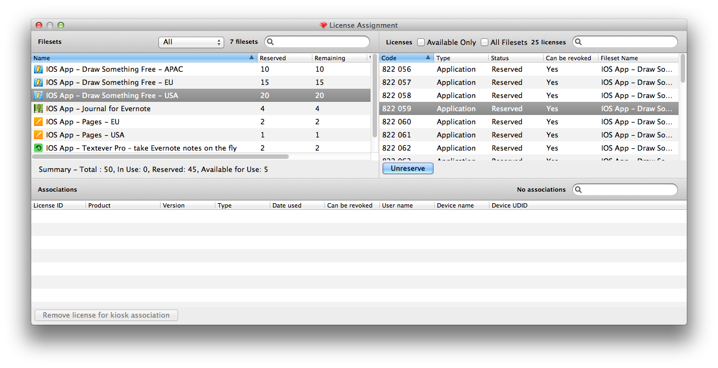
Task: Click the filesets list vertical scrollbar
Action: (375, 96)
